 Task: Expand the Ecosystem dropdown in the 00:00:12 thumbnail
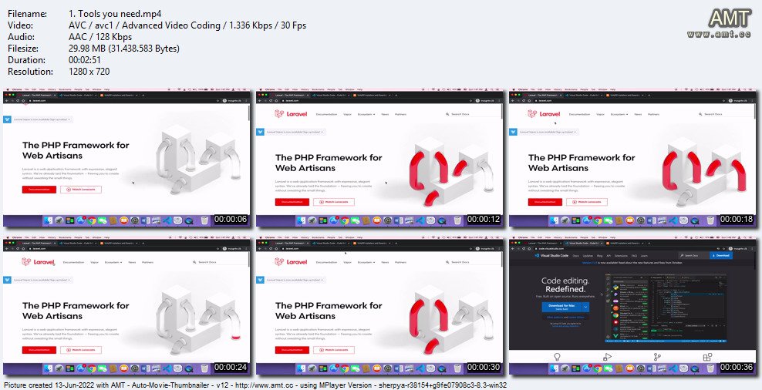point(366,114)
